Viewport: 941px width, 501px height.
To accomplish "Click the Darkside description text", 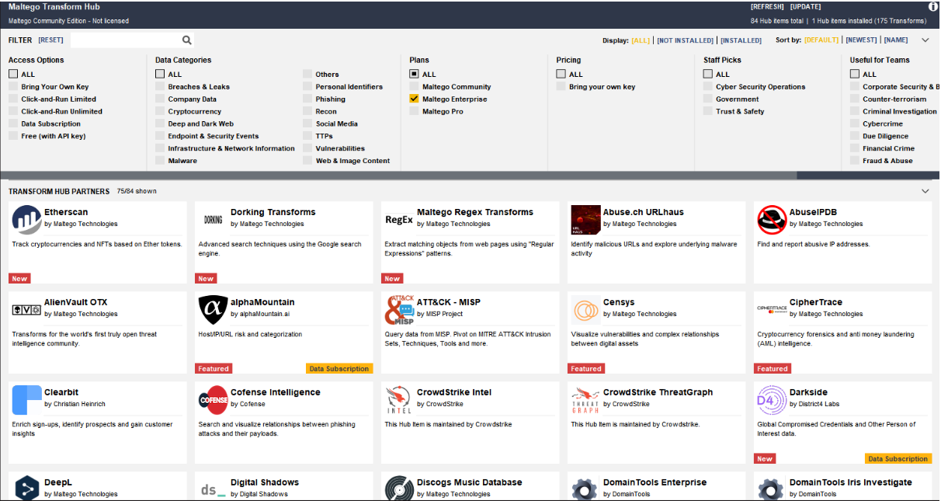I will (x=836, y=429).
